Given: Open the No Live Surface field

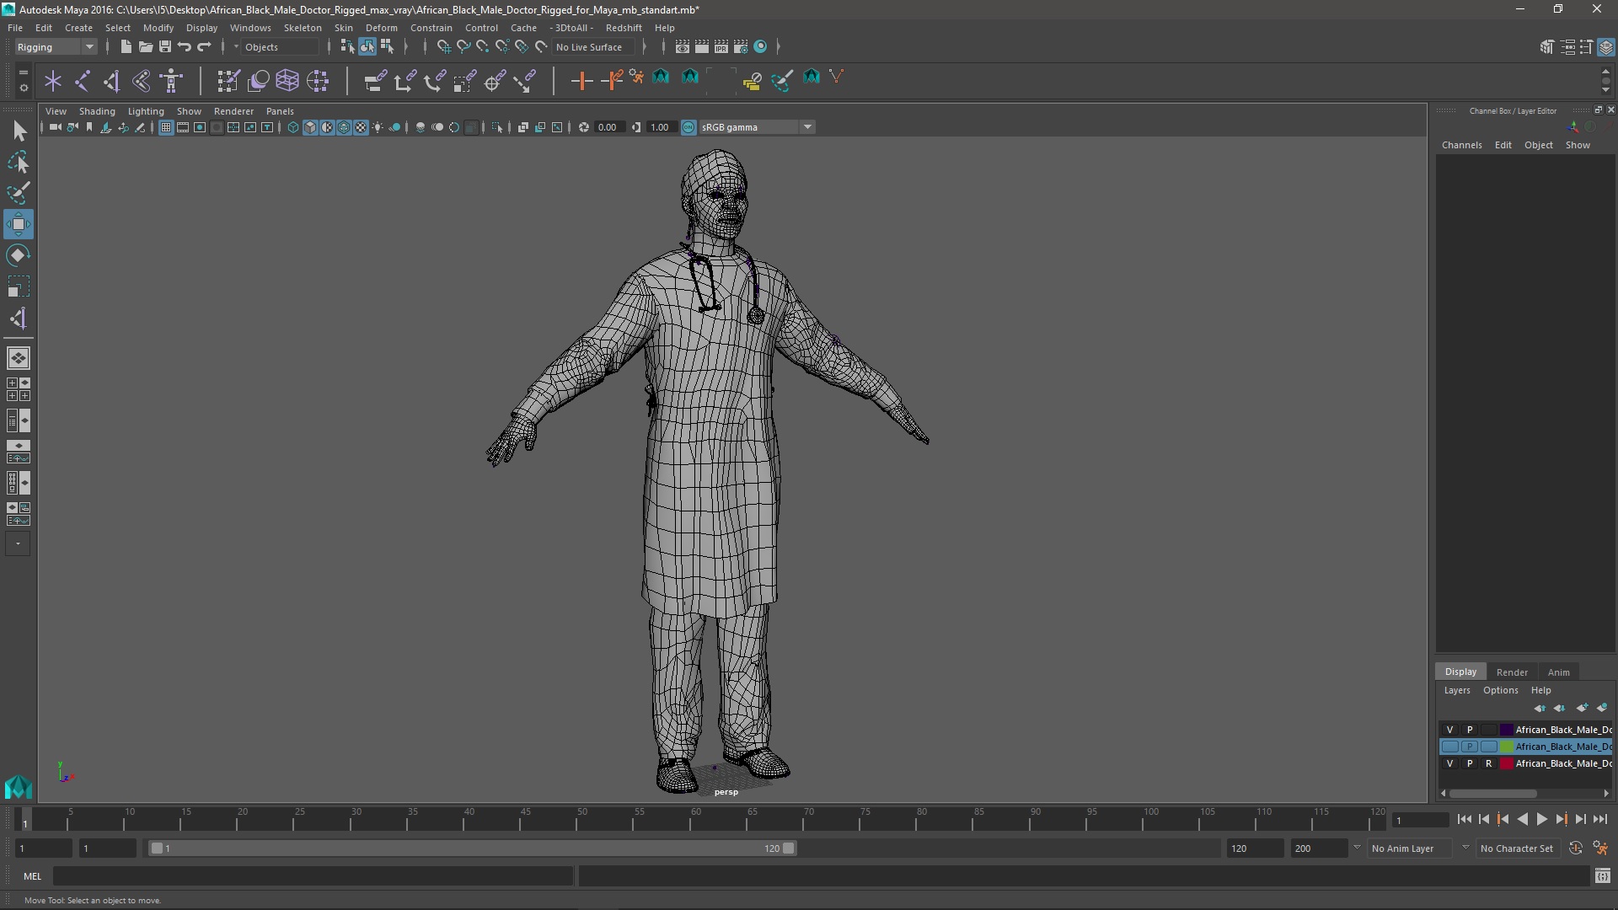Looking at the screenshot, I should [595, 47].
